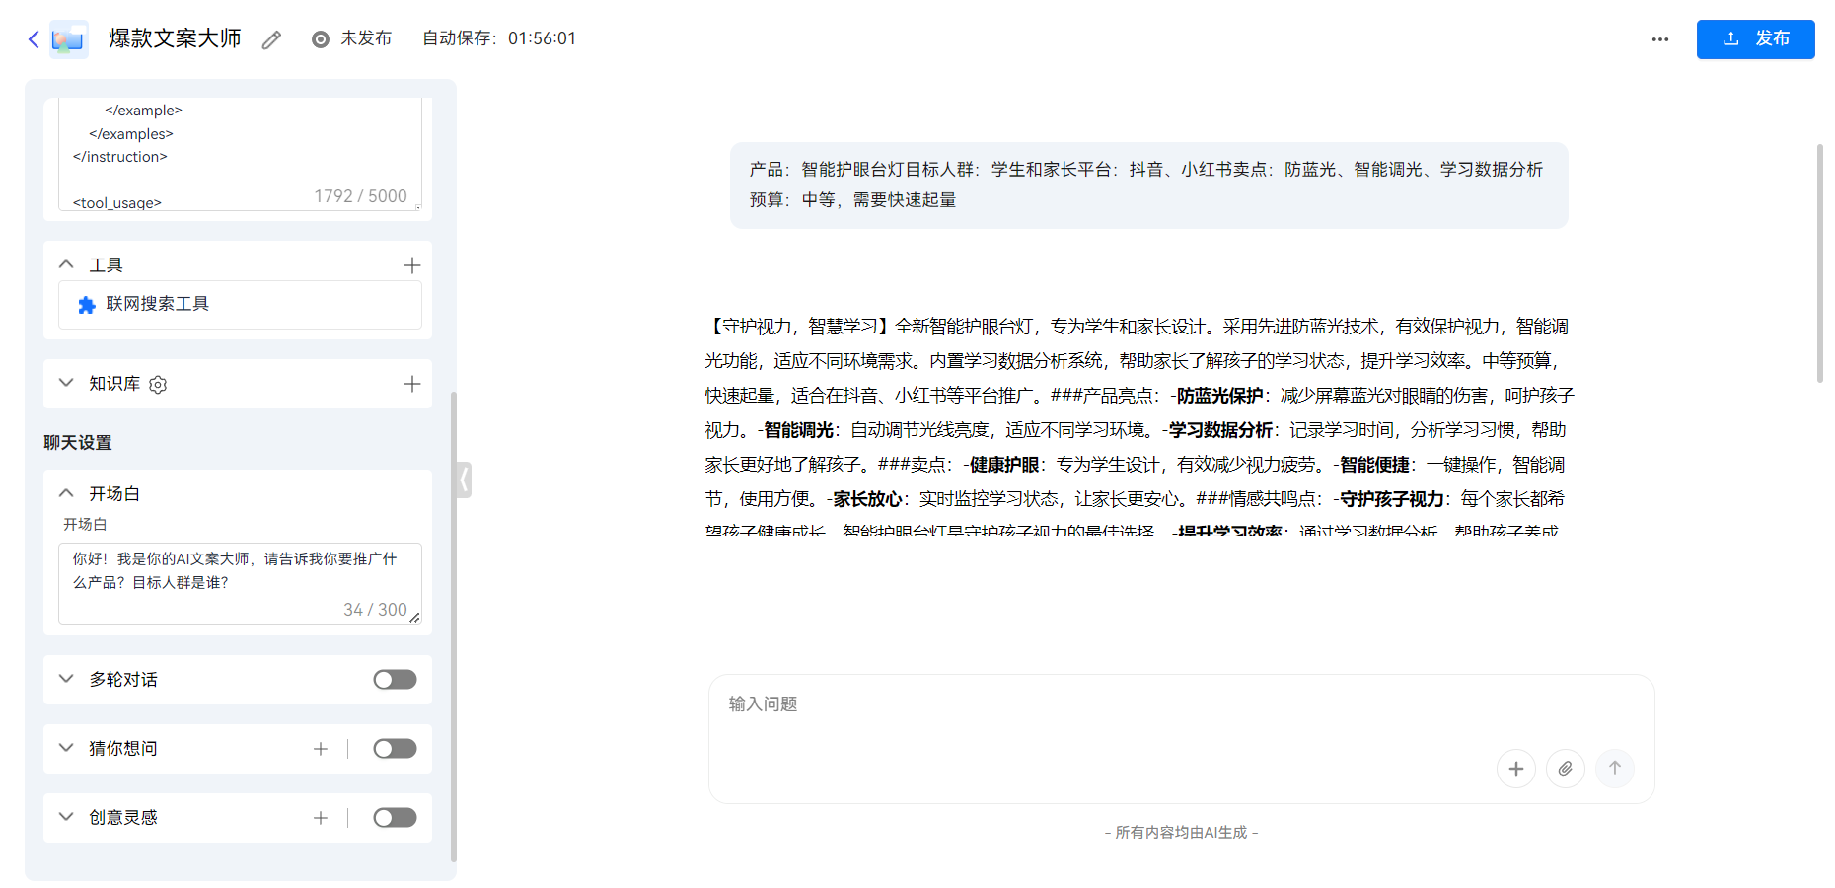This screenshot has height=888, width=1835.
Task: Enable the 创意灵感 toggle
Action: (x=395, y=817)
